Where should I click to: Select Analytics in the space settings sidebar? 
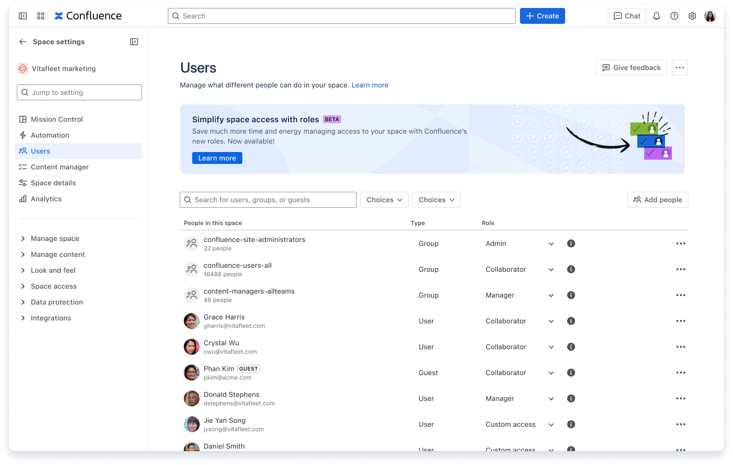pyautogui.click(x=46, y=199)
